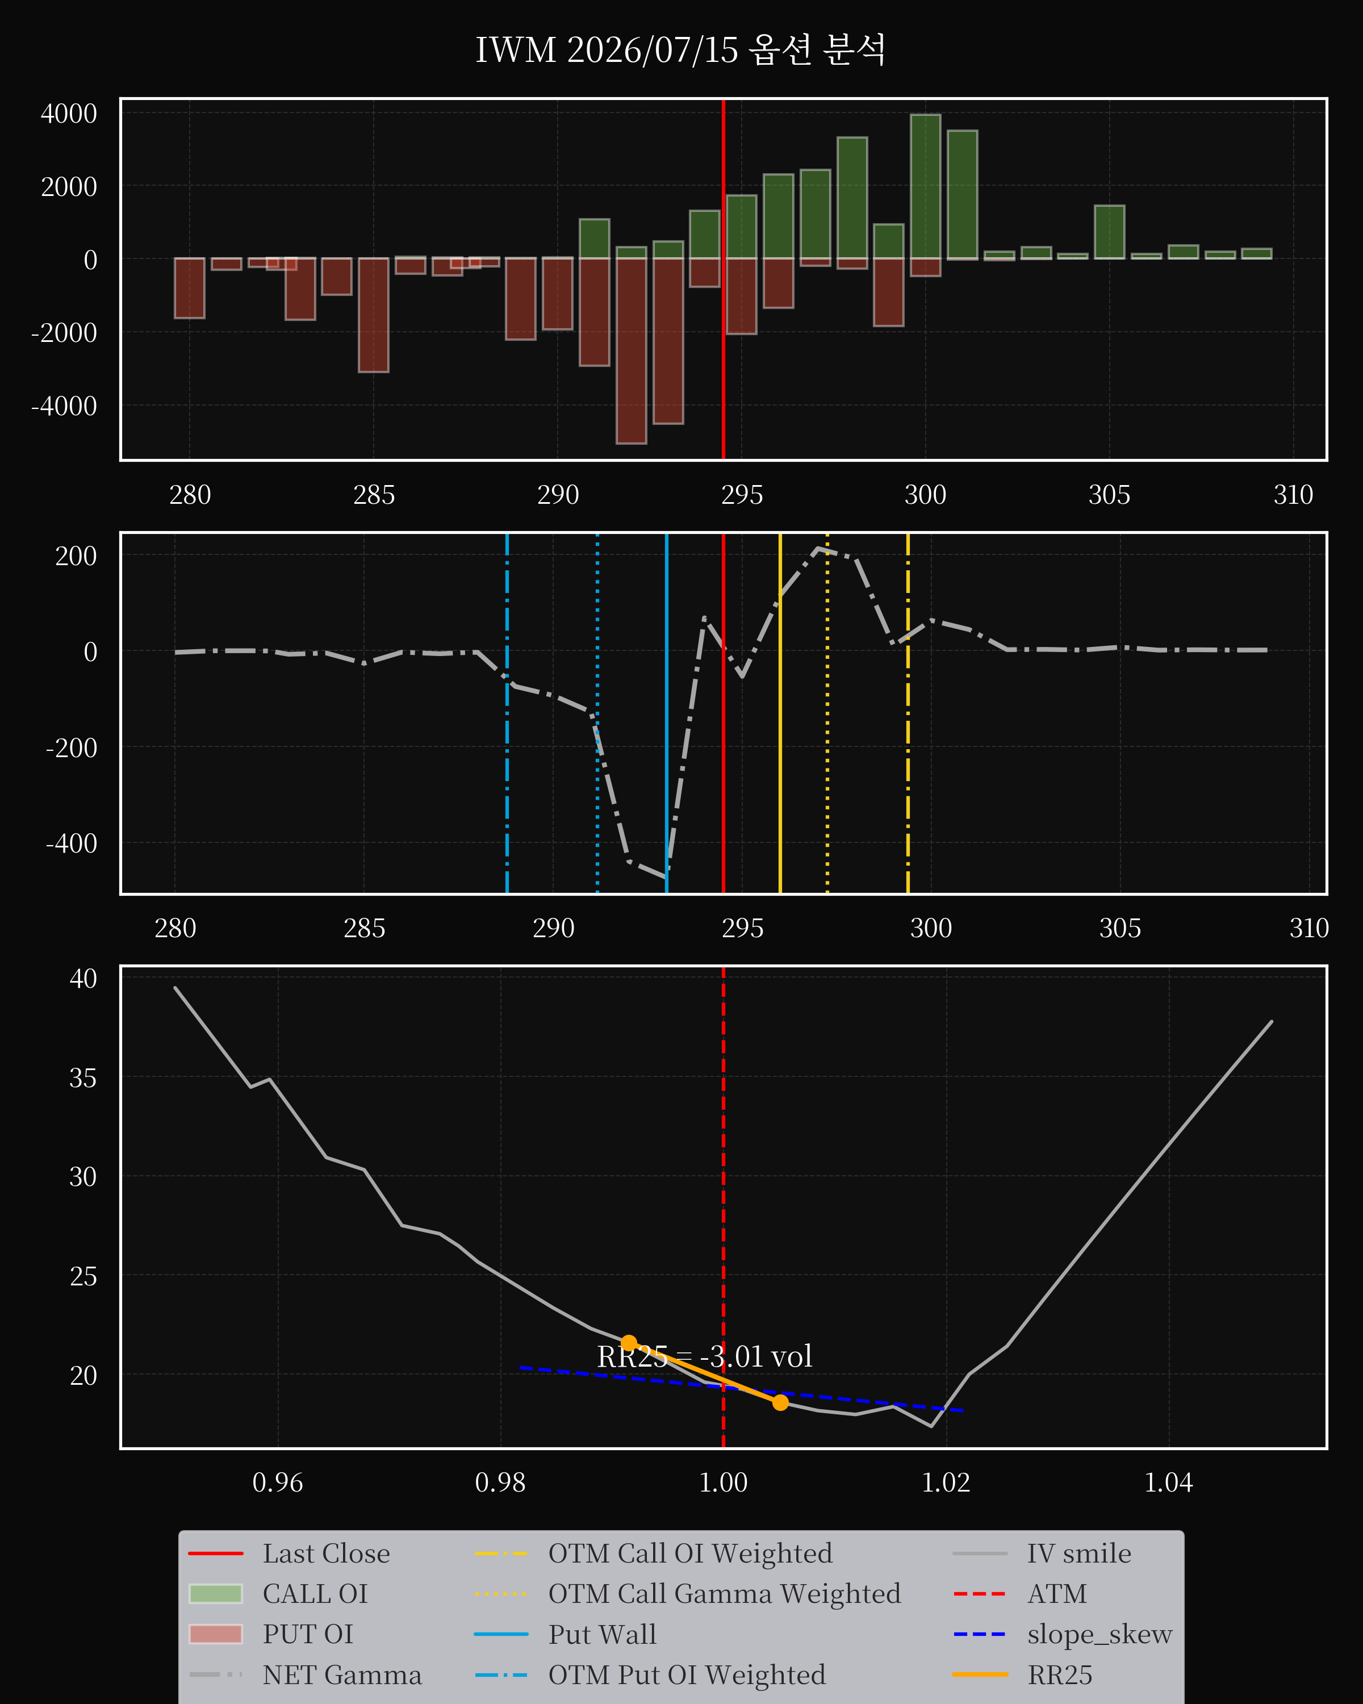Viewport: 1363px width, 1704px height.
Task: Click the 1.04 x-axis label of the smile chart
Action: pos(1169,1482)
